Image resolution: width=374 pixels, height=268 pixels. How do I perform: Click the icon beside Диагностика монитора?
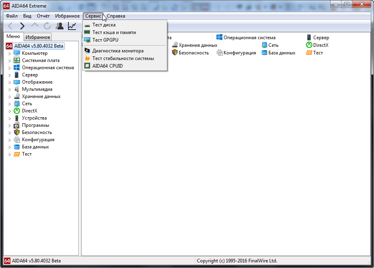[87, 51]
